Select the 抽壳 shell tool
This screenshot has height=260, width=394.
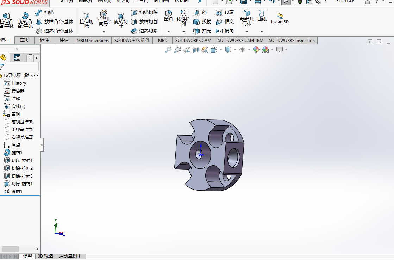202,31
